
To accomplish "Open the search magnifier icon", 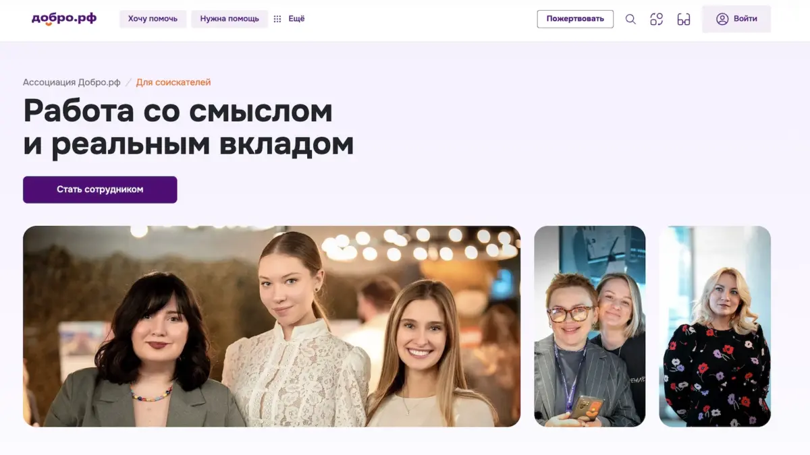I will coord(630,19).
